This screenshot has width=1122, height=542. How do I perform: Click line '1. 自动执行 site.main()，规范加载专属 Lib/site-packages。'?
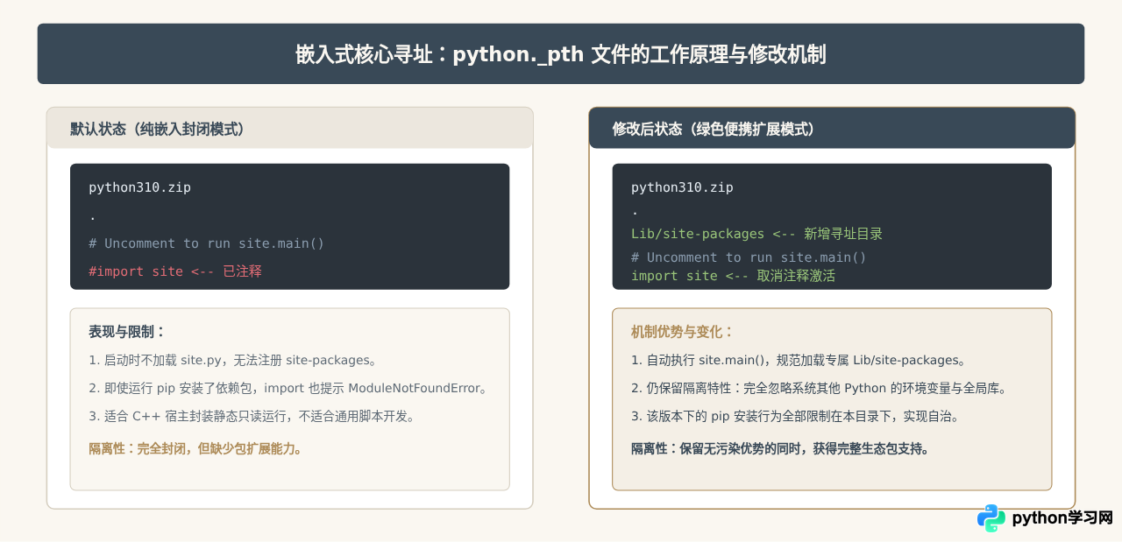click(798, 360)
